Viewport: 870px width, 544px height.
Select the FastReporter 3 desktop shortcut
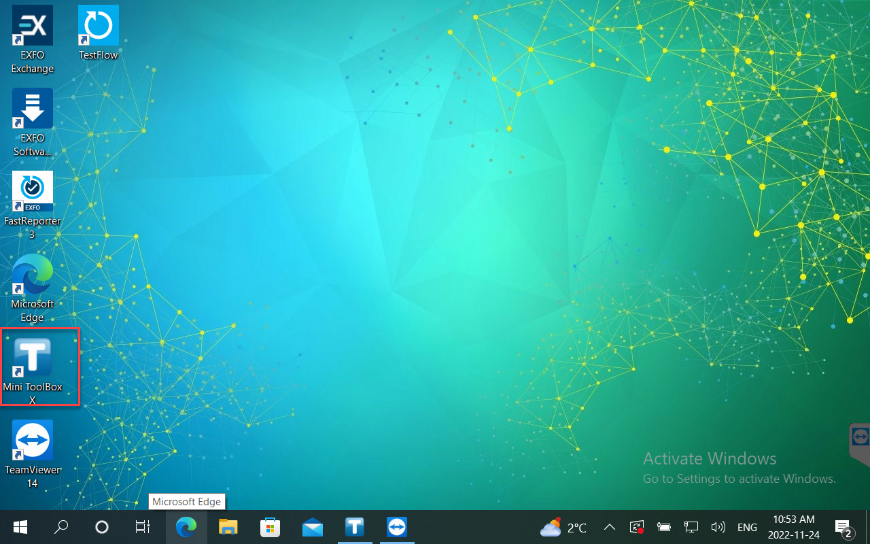[33, 206]
